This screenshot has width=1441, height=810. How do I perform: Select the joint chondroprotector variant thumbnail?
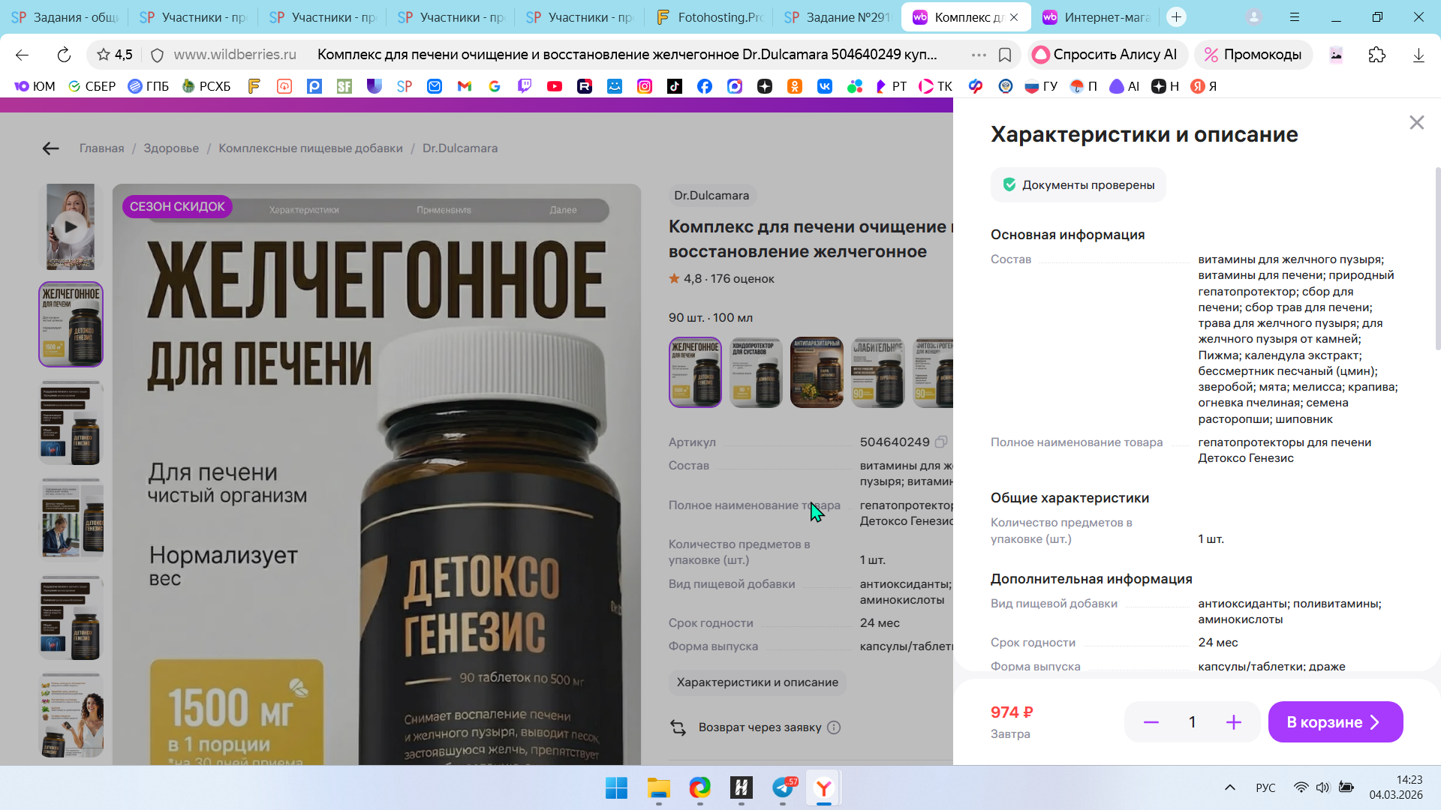click(756, 373)
